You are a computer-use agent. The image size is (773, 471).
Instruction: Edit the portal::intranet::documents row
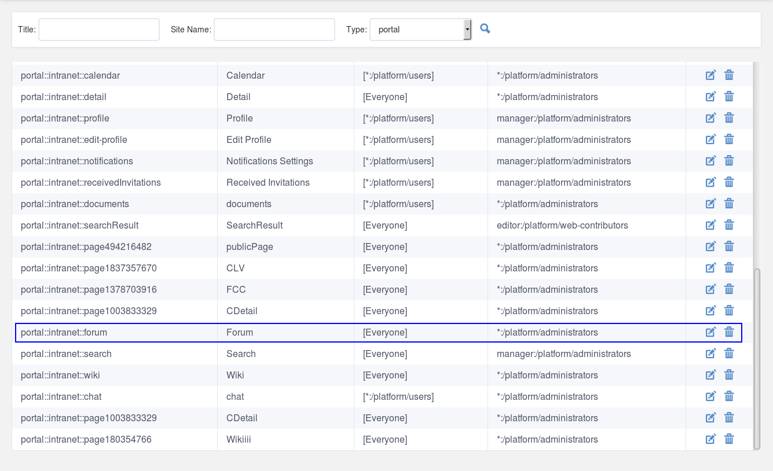tap(710, 204)
